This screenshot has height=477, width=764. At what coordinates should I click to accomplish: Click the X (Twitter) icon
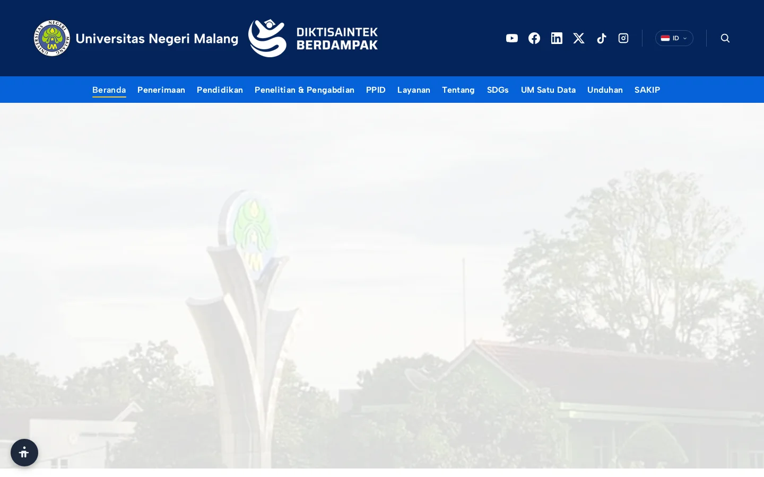click(x=579, y=38)
